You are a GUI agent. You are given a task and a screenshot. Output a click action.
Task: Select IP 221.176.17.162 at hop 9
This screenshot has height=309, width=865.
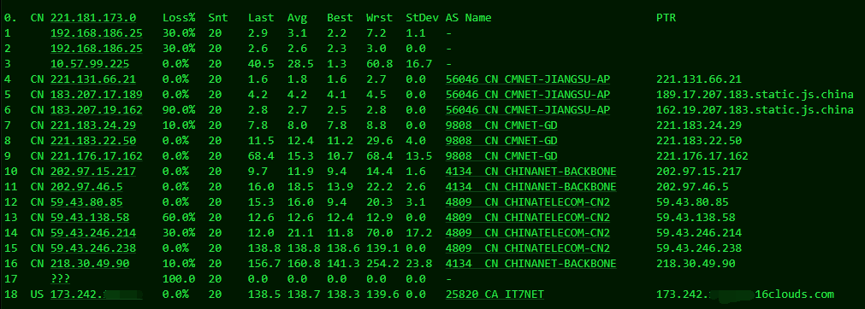pyautogui.click(x=97, y=156)
